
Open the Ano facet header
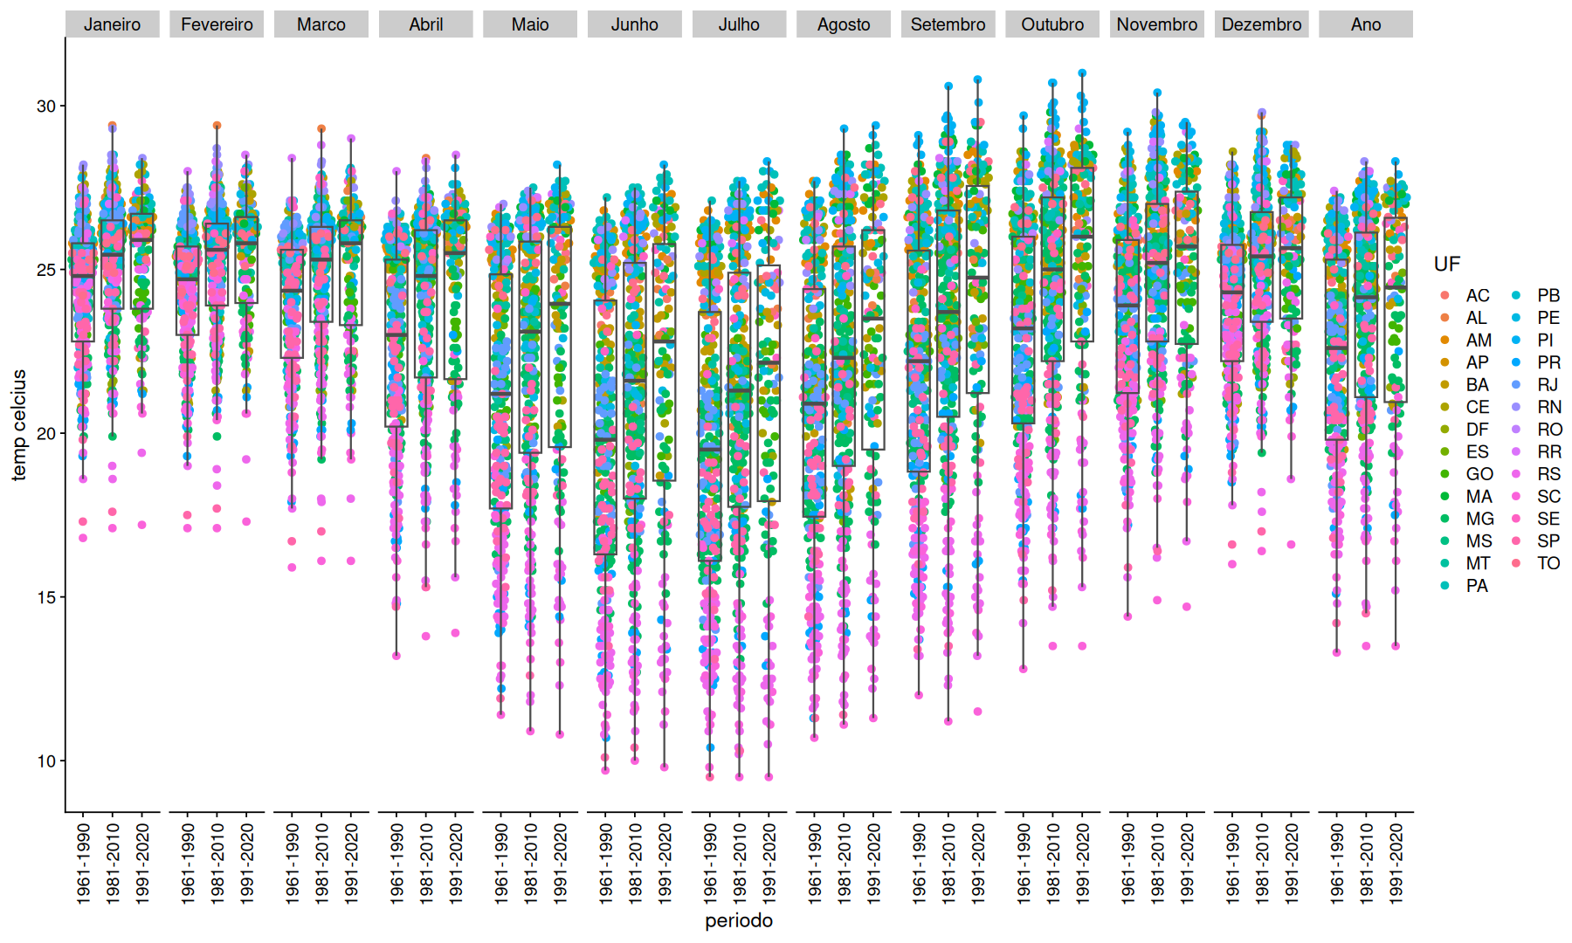(x=1366, y=24)
